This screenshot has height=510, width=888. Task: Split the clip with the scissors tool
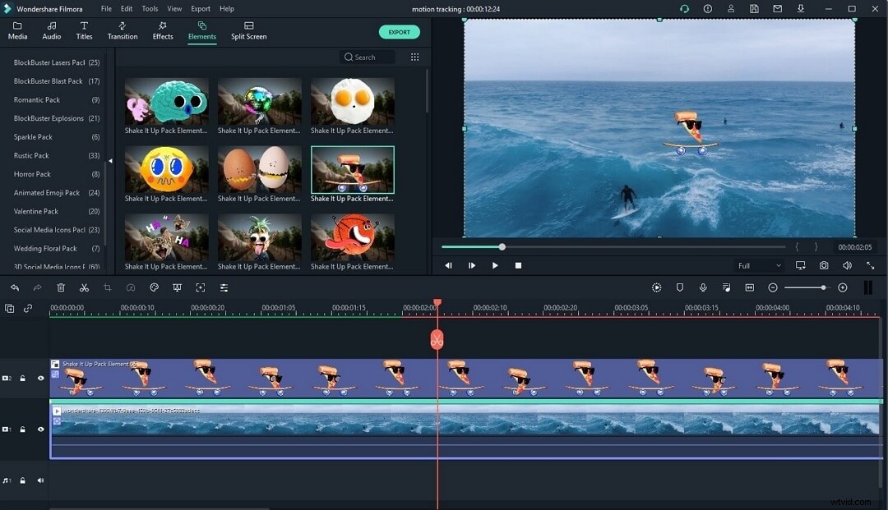84,287
